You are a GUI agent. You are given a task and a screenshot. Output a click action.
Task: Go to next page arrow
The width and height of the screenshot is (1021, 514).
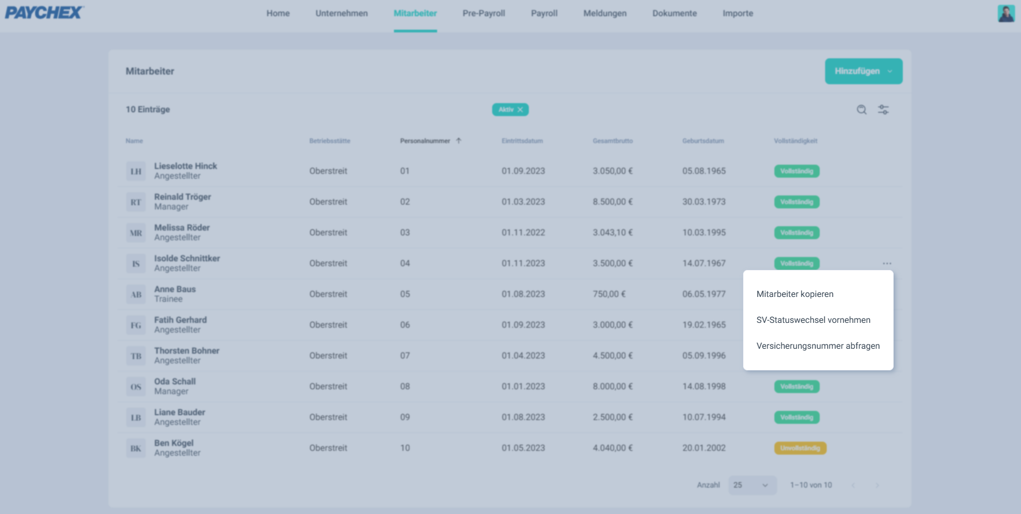point(877,485)
